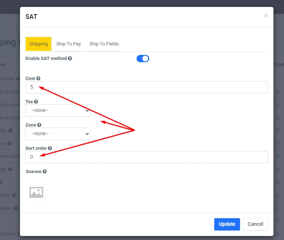This screenshot has height=240, width=284.
Task: Focus the Sort order input field
Action: (147, 157)
